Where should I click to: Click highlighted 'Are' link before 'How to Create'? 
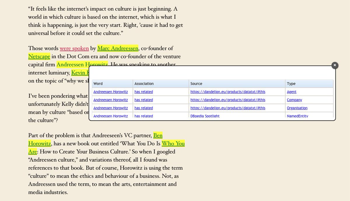[32, 152]
